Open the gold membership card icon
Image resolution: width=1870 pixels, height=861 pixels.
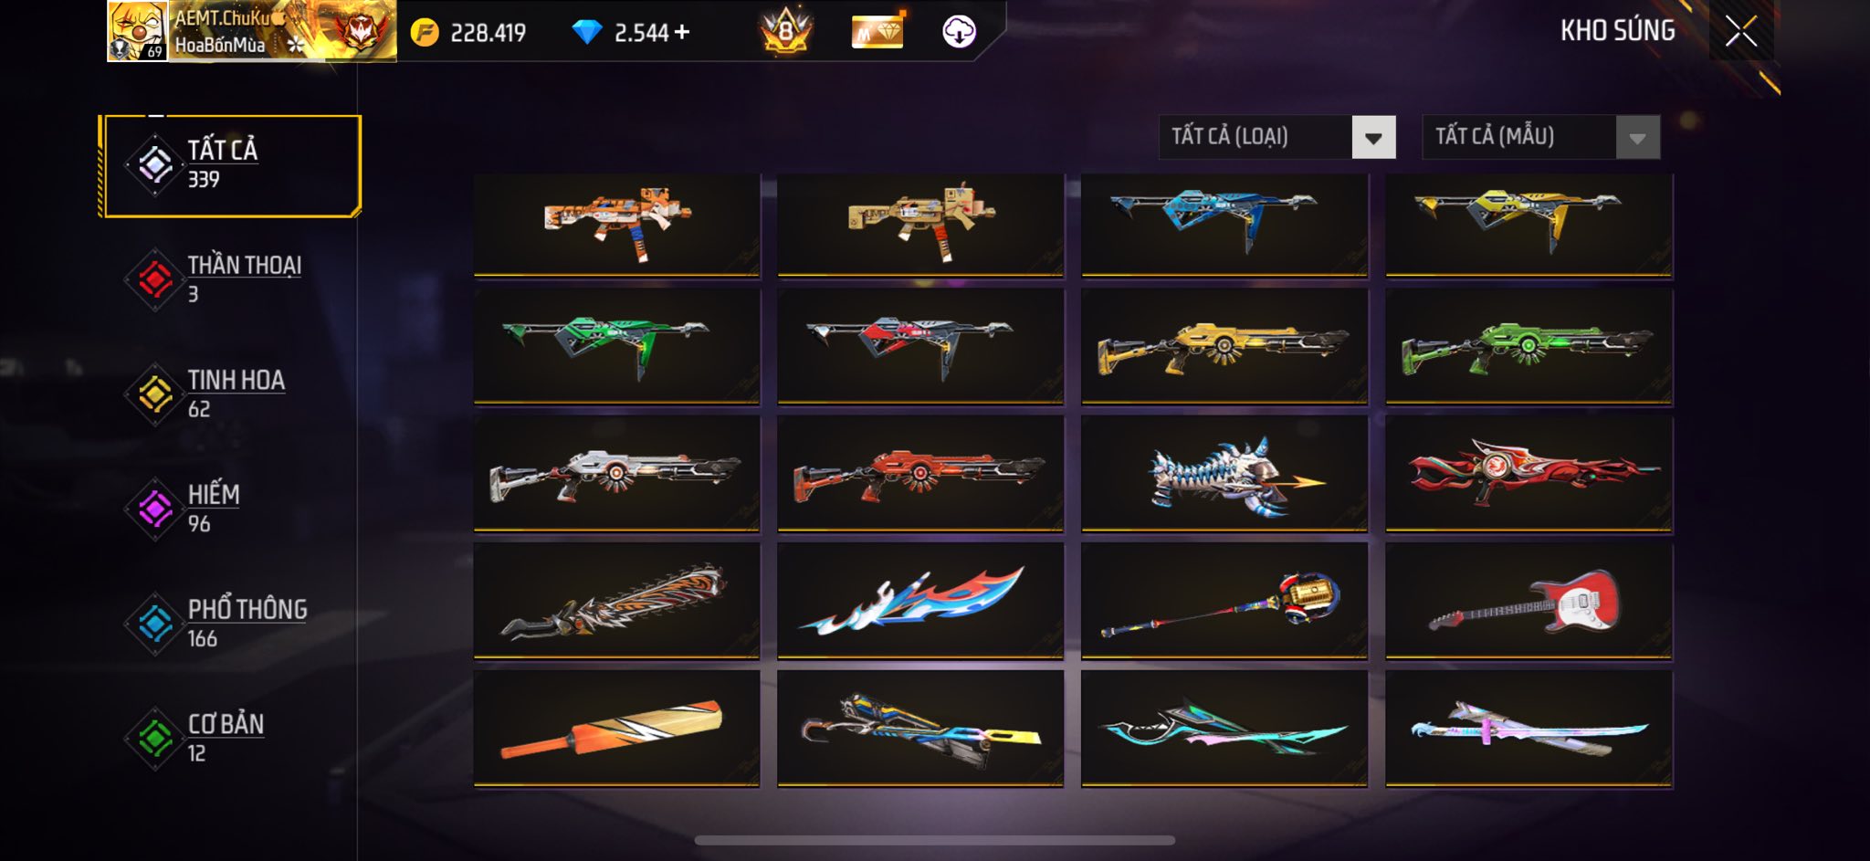(x=877, y=32)
